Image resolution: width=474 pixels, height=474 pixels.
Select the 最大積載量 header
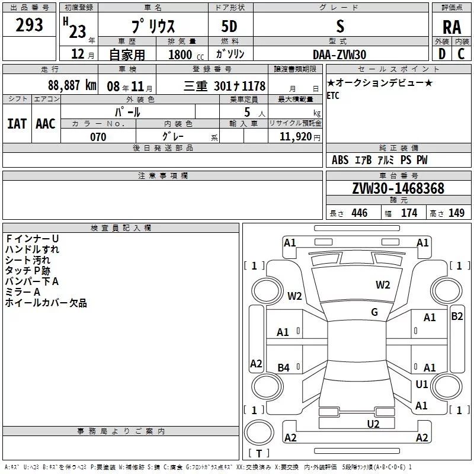(295, 100)
